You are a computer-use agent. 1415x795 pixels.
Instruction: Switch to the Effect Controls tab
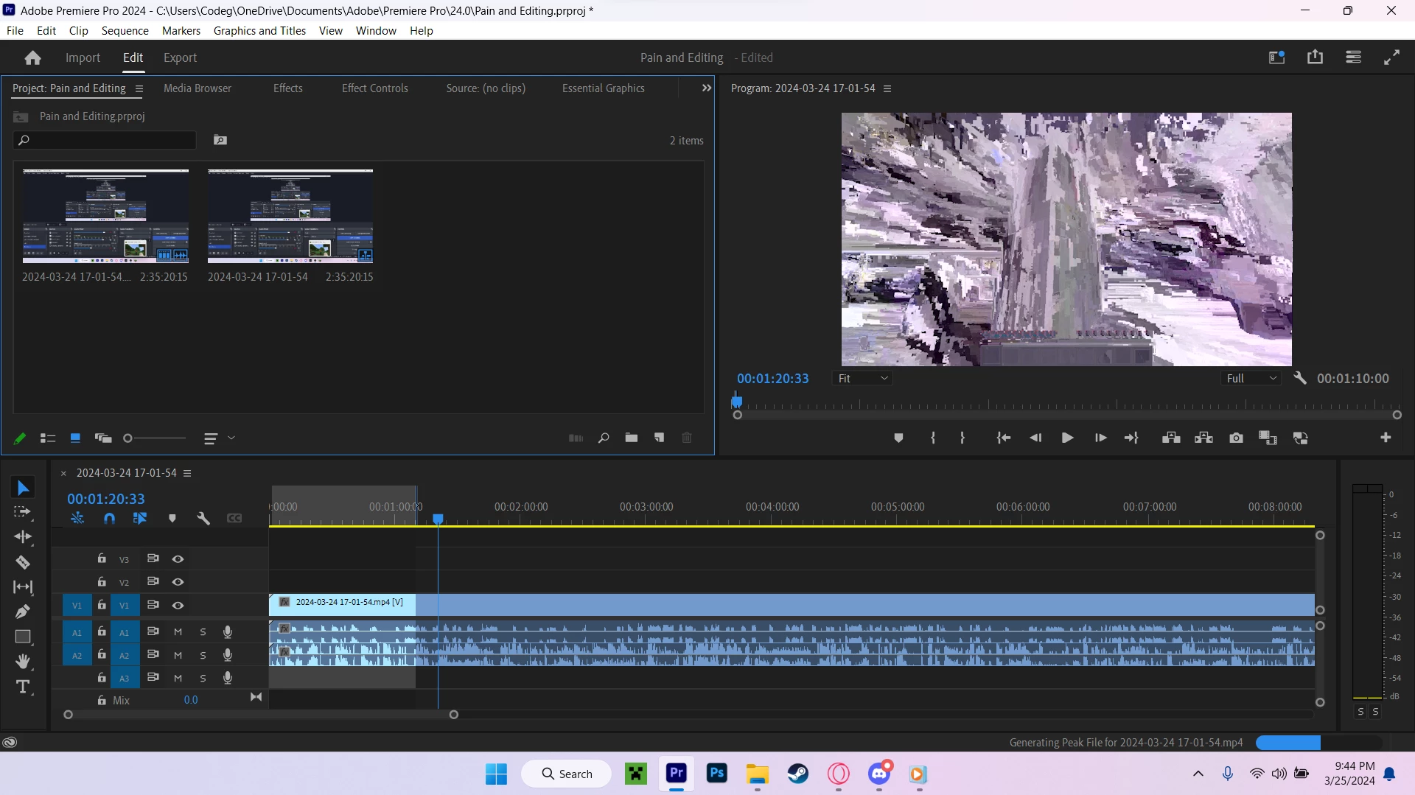click(x=374, y=88)
